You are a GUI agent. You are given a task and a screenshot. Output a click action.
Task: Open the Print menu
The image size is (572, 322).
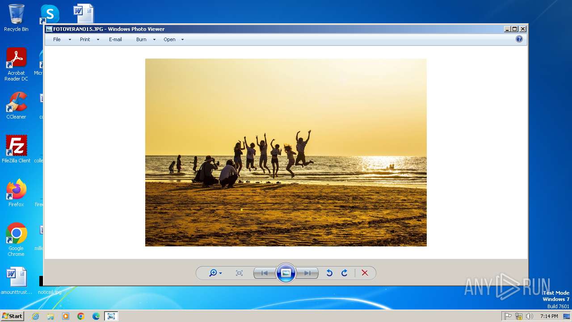coord(85,39)
